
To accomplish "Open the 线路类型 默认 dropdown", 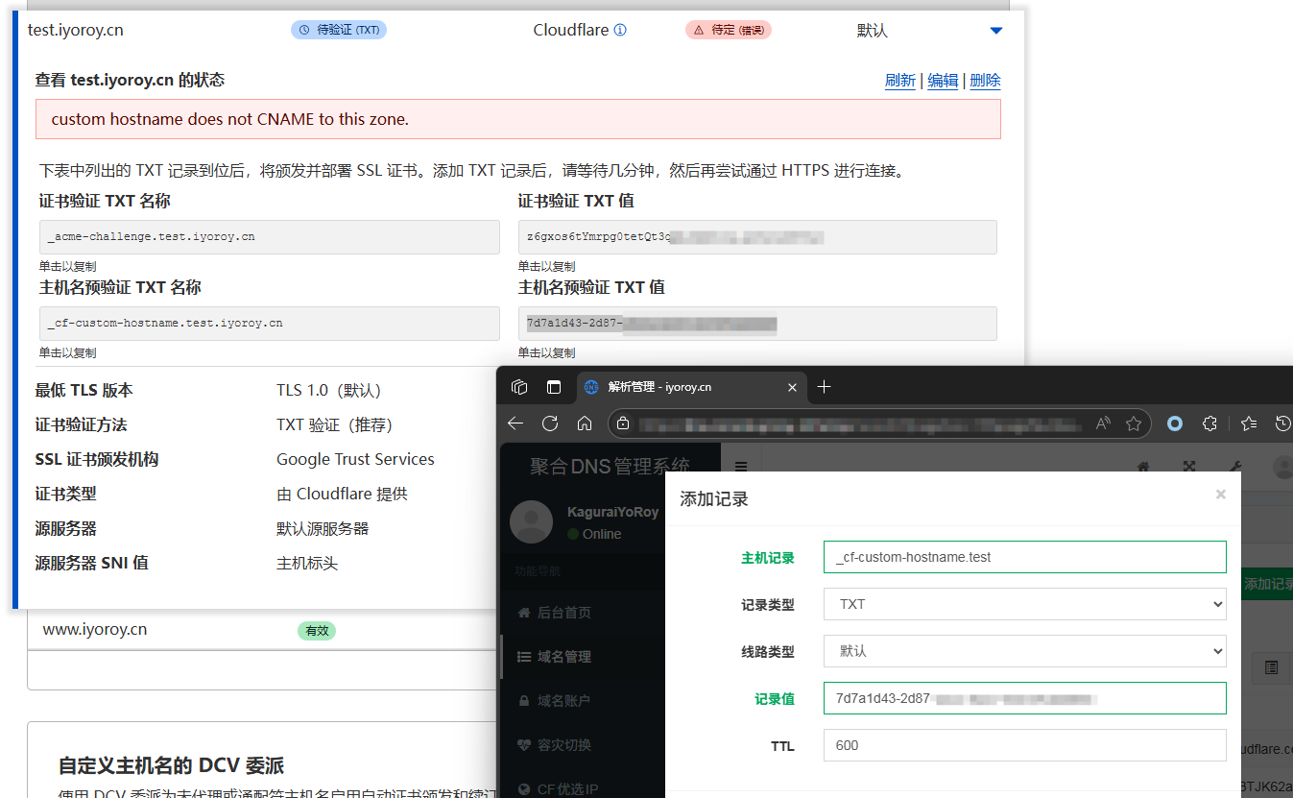I will pos(1024,650).
